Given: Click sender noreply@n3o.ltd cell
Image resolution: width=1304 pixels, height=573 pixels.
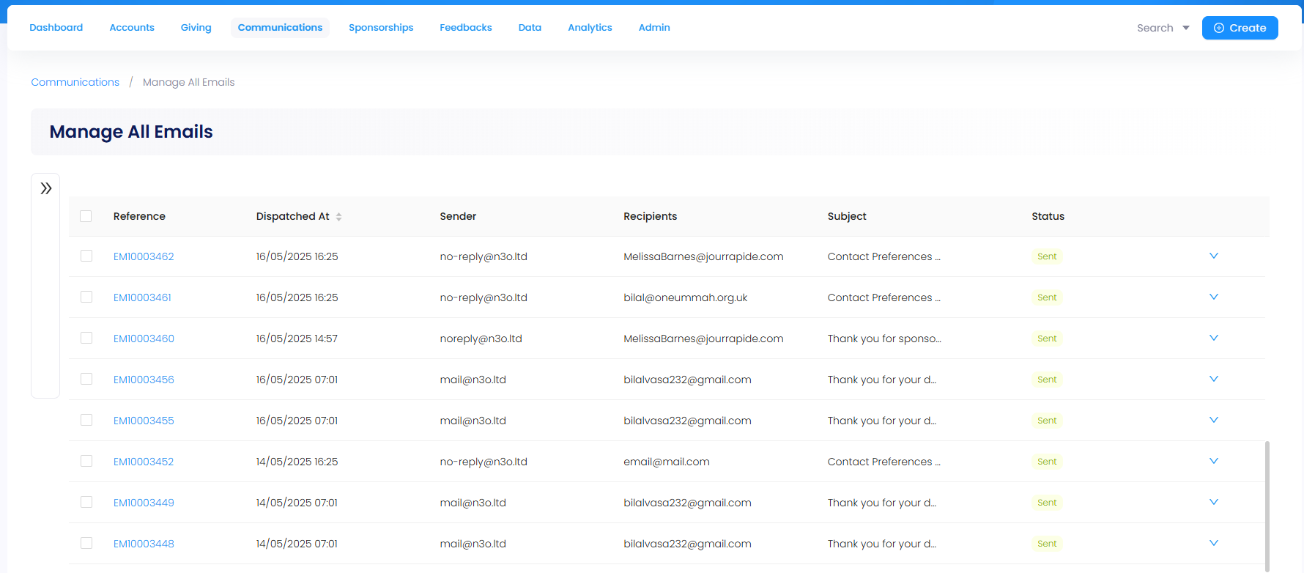Looking at the screenshot, I should [481, 339].
